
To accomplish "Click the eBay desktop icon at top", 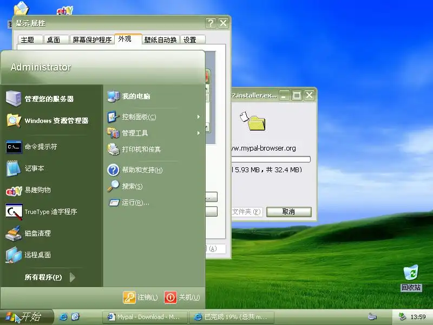I will (64, 11).
